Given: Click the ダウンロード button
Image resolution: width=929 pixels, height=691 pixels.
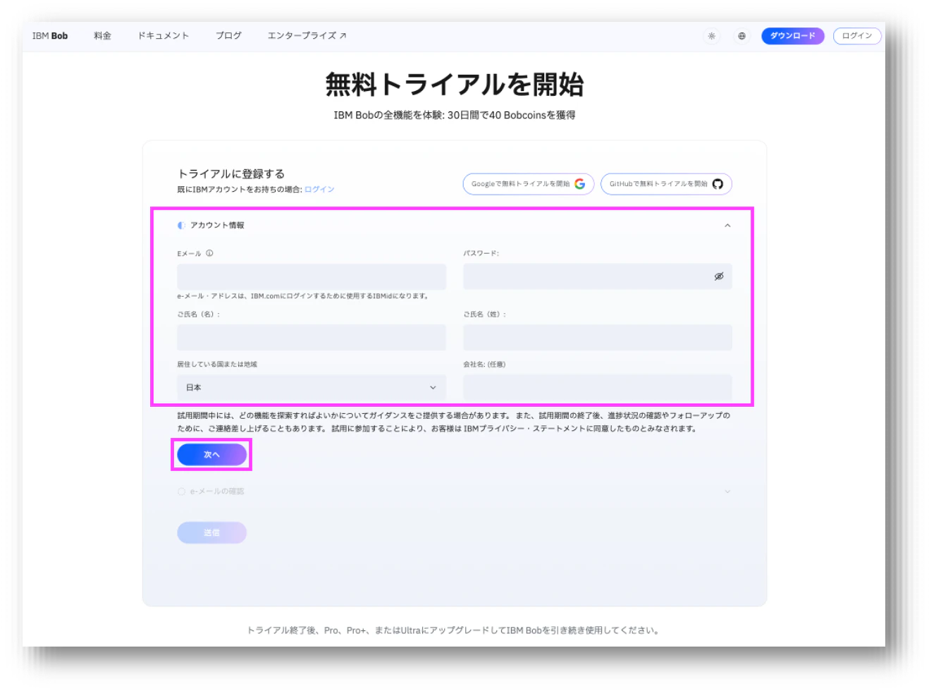Looking at the screenshot, I should point(792,36).
